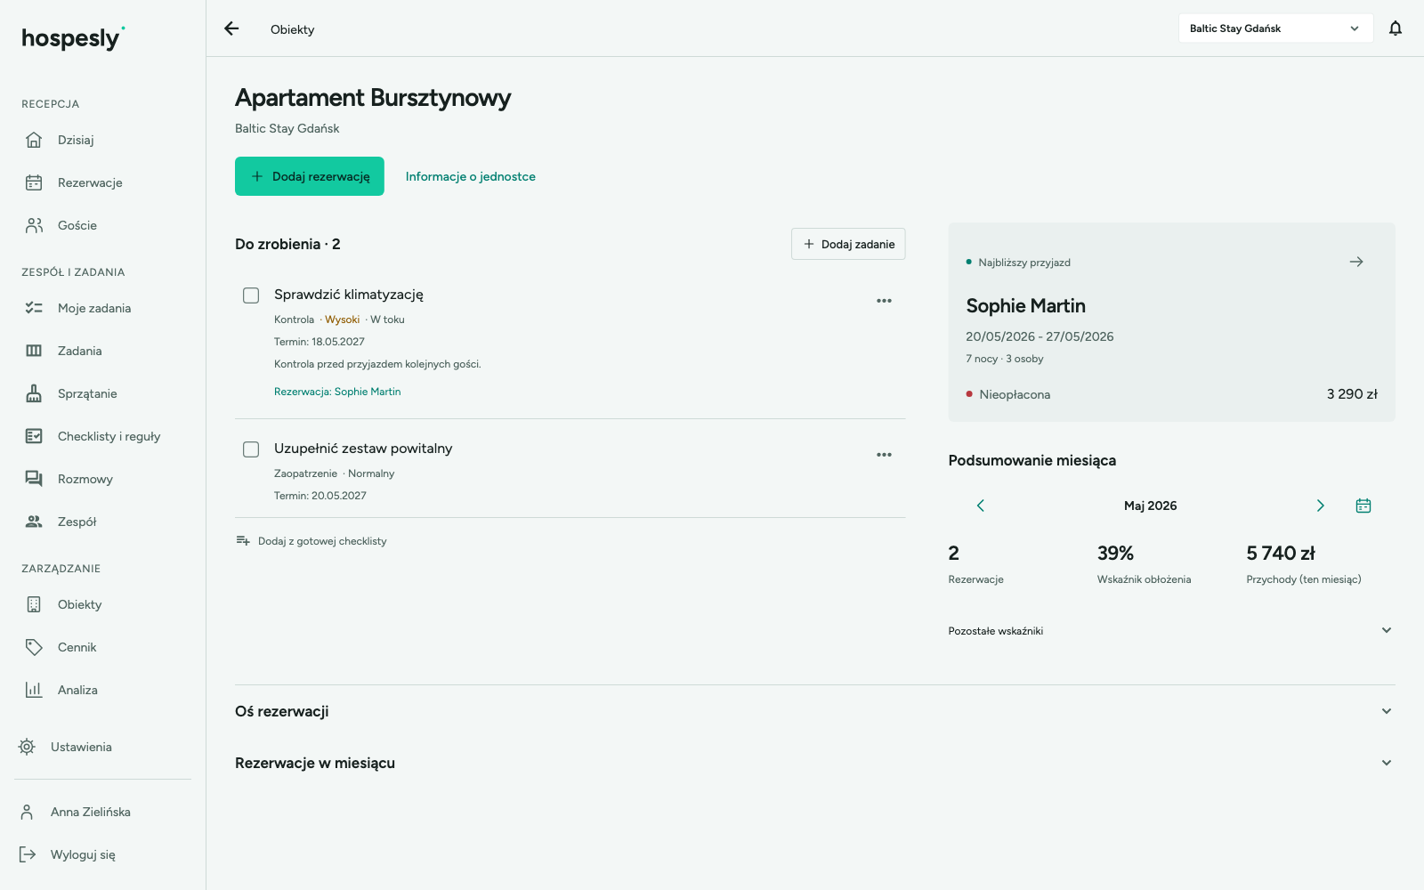Open the month picker calendar icon
Viewport: 1424px width, 890px height.
coord(1363,506)
